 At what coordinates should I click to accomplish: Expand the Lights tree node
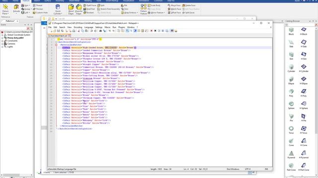click(2, 46)
